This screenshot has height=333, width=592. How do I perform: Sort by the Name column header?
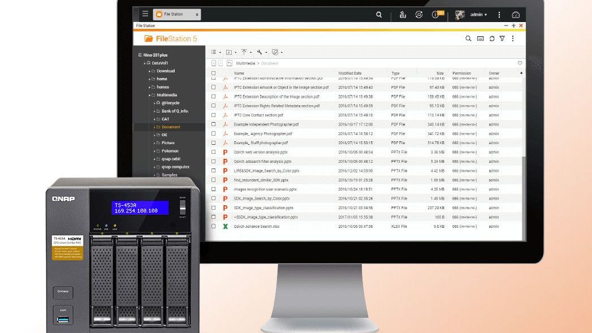pyautogui.click(x=239, y=73)
